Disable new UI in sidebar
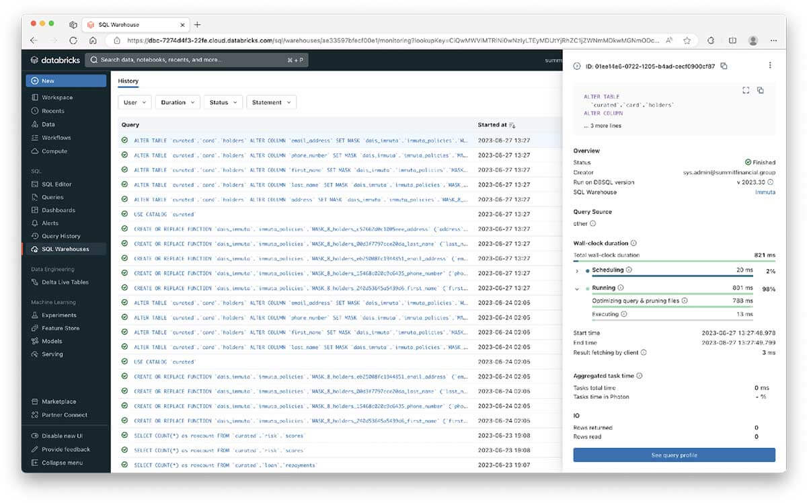Viewport: 807px width, 503px height. click(63, 436)
